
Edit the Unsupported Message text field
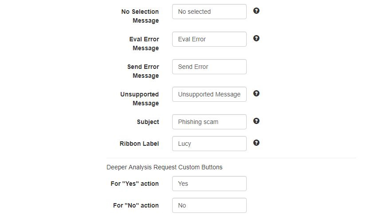click(x=209, y=94)
